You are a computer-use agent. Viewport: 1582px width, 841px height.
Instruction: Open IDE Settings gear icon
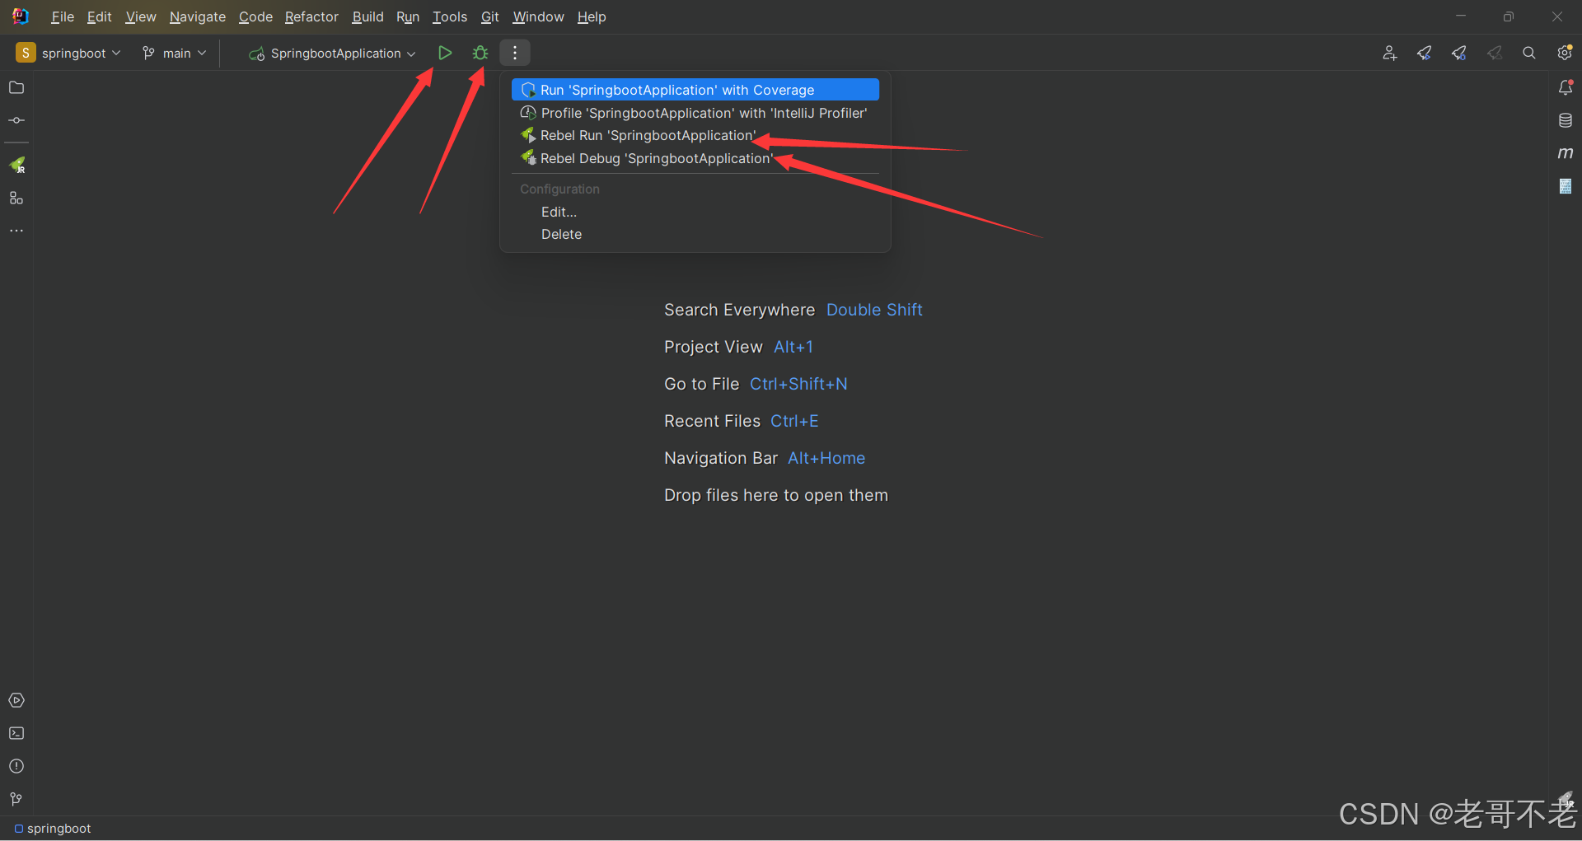pyautogui.click(x=1565, y=53)
